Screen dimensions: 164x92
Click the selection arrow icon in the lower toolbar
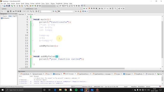point(2,11)
